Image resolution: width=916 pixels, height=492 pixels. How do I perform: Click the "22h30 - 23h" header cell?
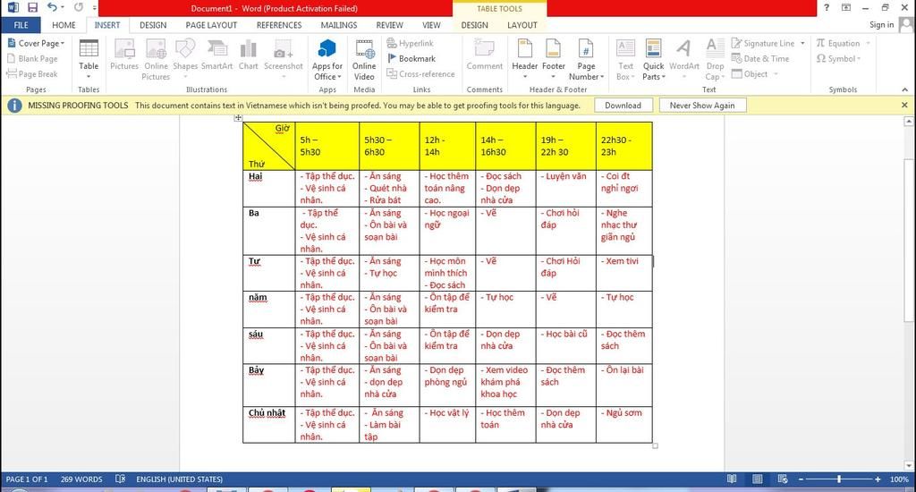(623, 146)
